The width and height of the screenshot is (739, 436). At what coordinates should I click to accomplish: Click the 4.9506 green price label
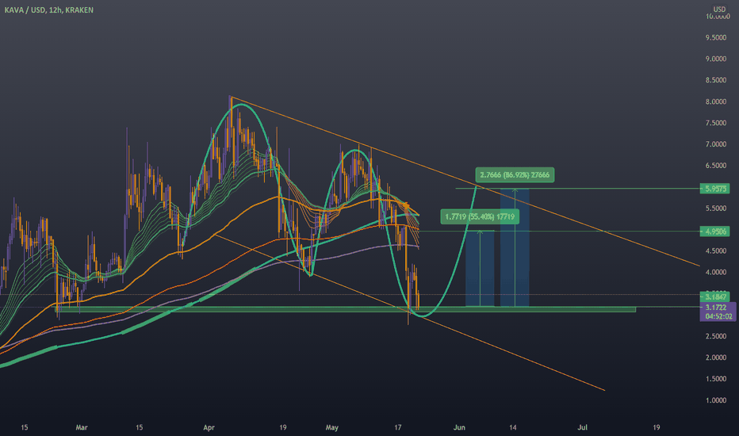[715, 231]
